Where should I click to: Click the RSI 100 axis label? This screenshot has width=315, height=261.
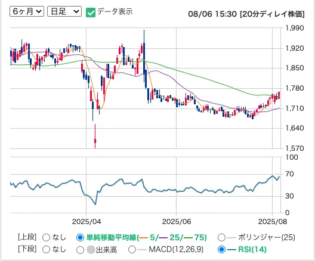coord(292,157)
